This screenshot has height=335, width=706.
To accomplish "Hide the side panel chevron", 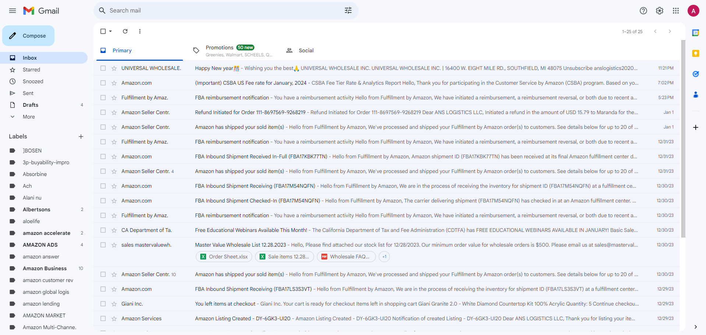I will [696, 327].
